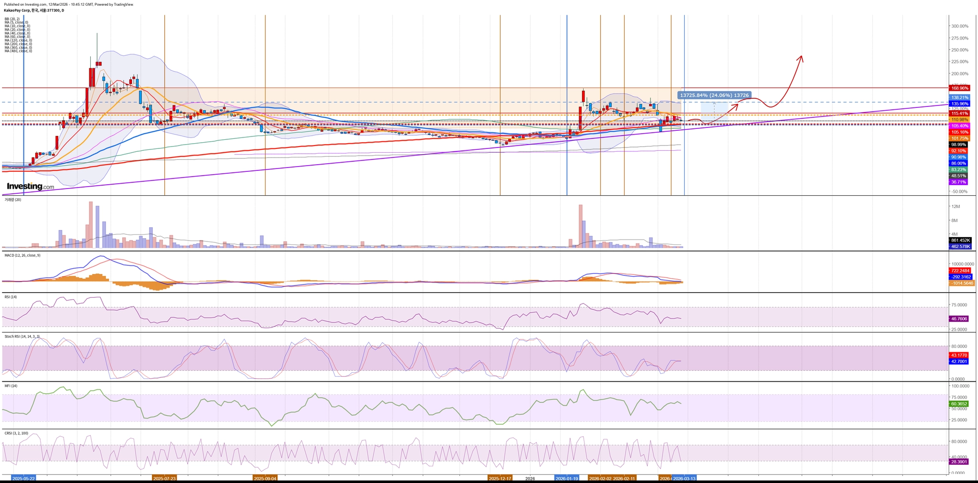Click the MACD (12, 26, close, 9) label
Screen dimensions: 978x483
click(22, 255)
